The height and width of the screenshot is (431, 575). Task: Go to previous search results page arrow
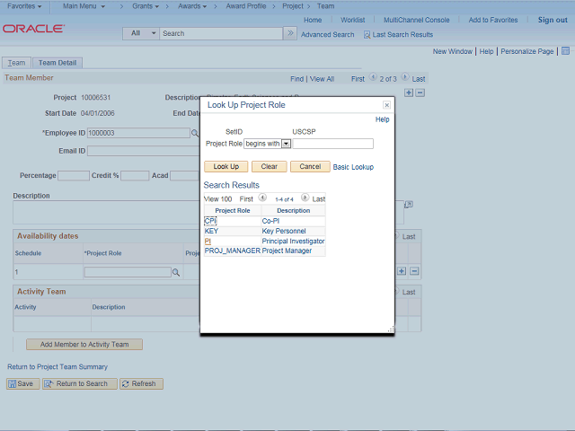262,198
